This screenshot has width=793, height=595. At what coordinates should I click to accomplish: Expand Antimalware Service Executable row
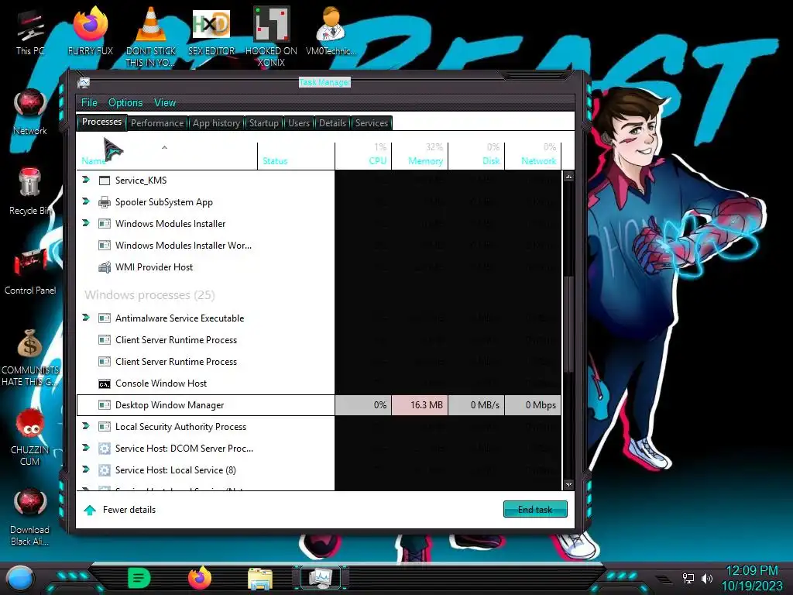click(x=86, y=317)
